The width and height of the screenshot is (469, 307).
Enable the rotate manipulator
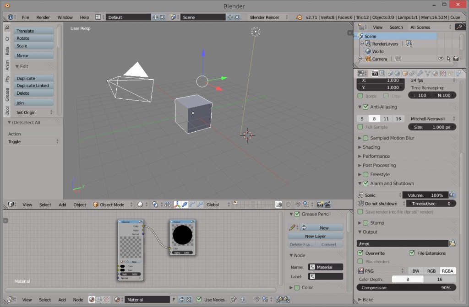point(193,205)
